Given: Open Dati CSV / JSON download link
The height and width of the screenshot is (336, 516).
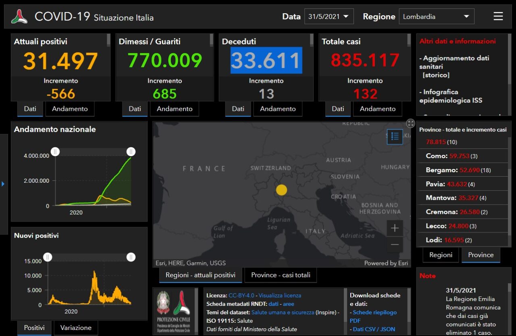Looking at the screenshot, I should coord(374,329).
